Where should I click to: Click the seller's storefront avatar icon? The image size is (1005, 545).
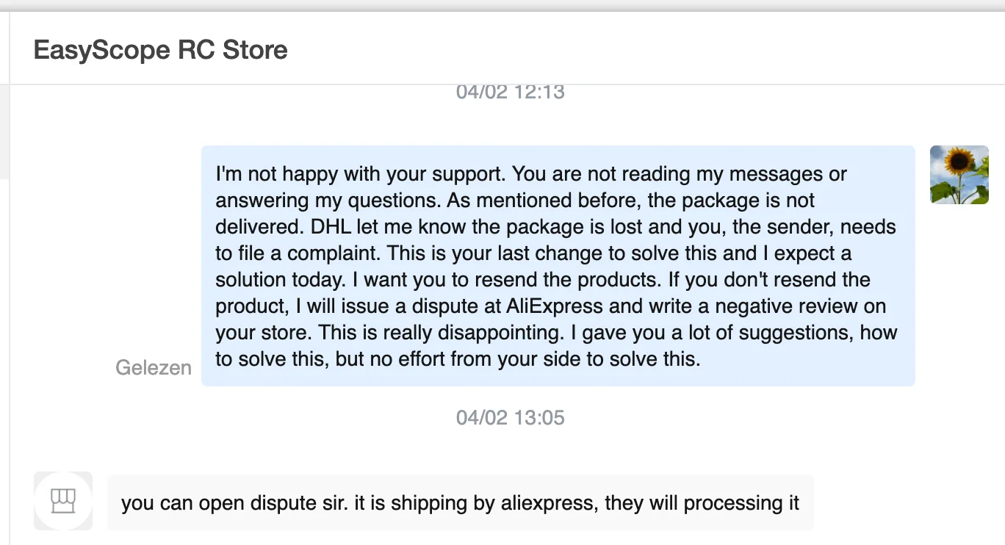click(63, 501)
